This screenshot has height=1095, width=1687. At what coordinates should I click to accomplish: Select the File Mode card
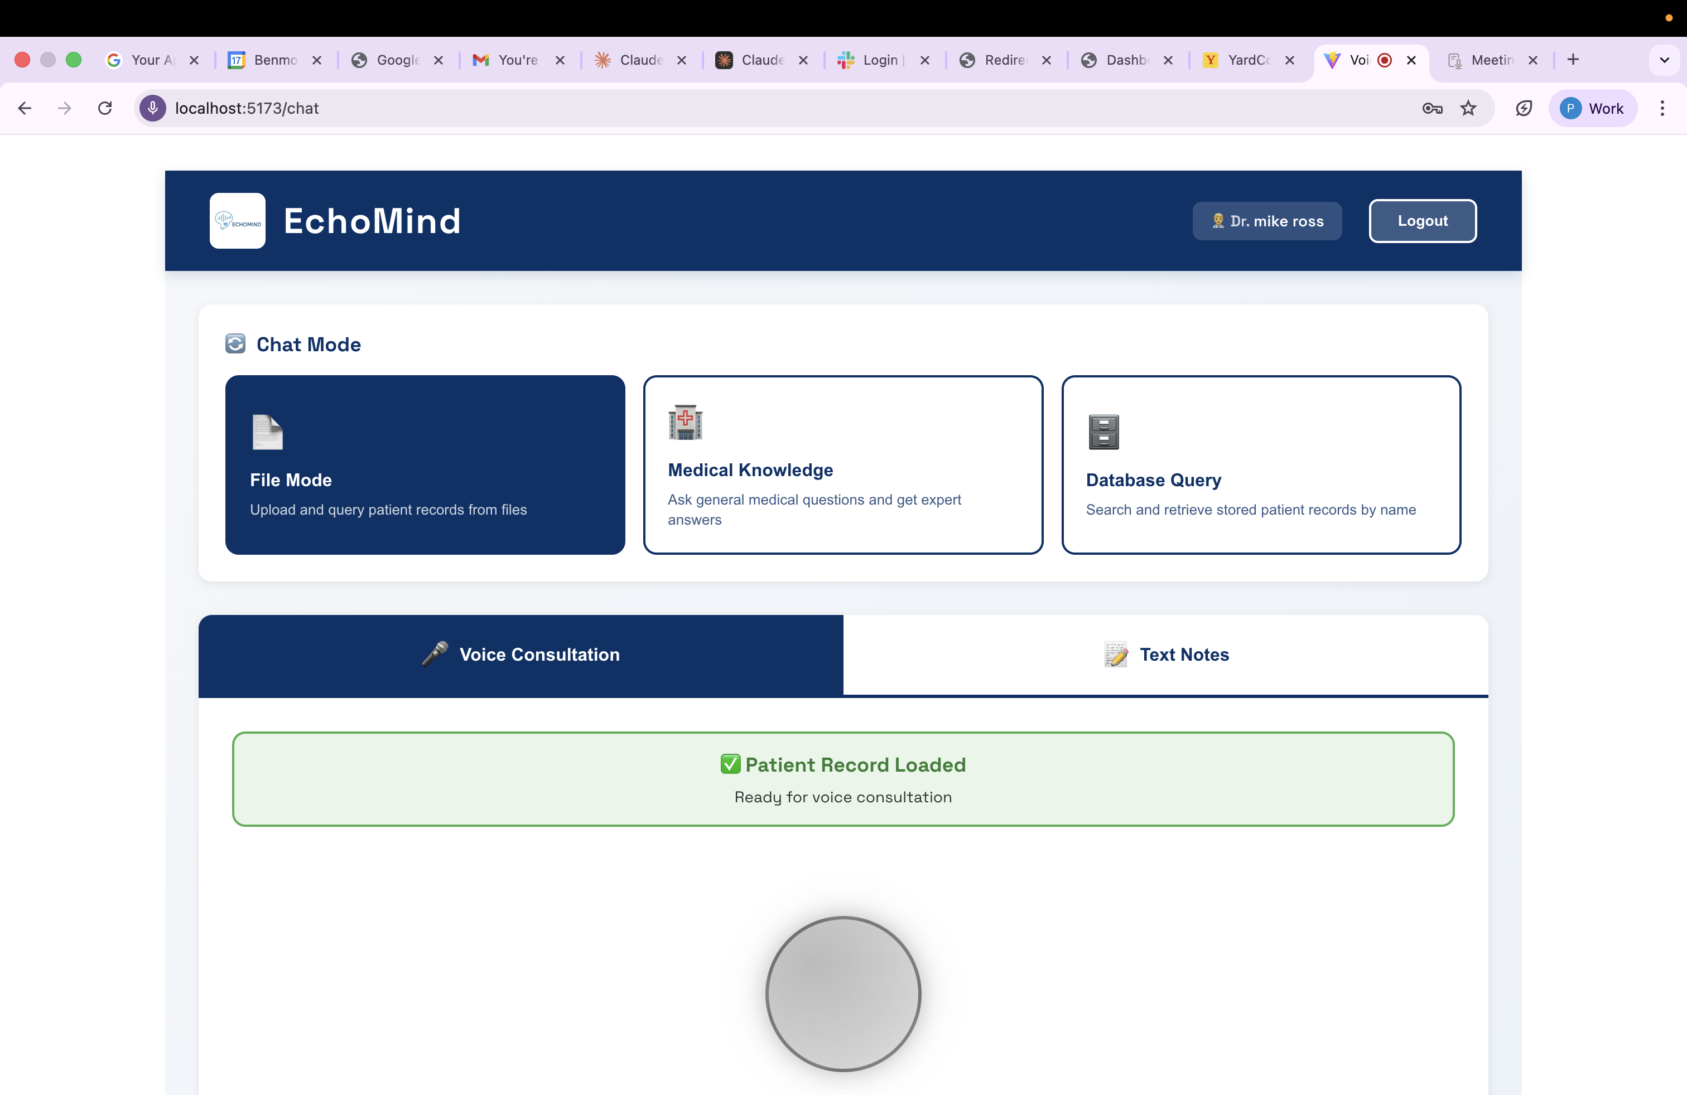click(425, 464)
